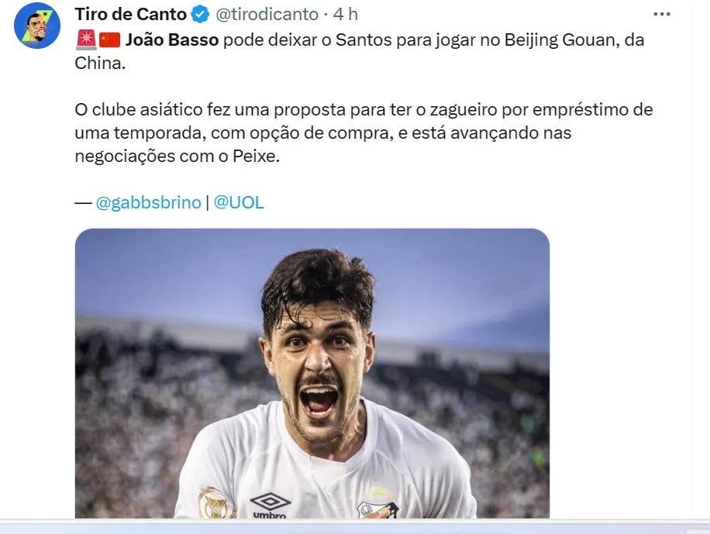Open the @gabbsbrino mention
Screen dimensions: 710x534
tap(149, 202)
